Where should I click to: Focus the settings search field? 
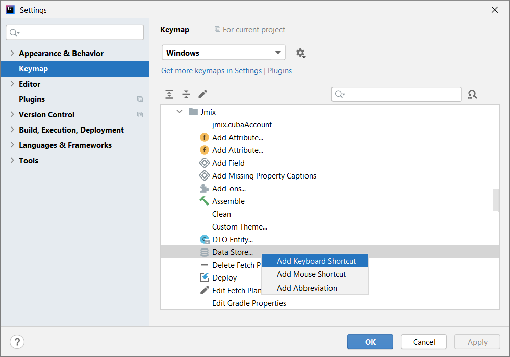tap(75, 33)
